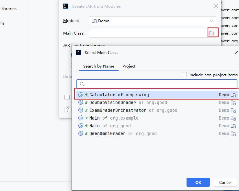
Task: Confirm selection with the OK button
Action: pos(198,182)
